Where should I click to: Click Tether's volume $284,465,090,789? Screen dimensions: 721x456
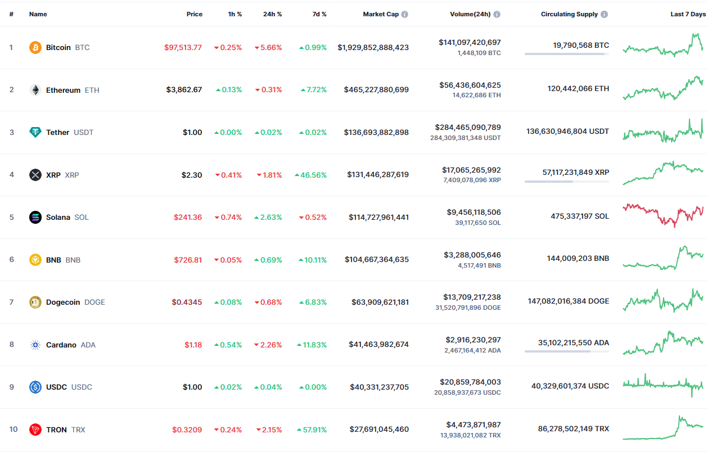tap(468, 128)
